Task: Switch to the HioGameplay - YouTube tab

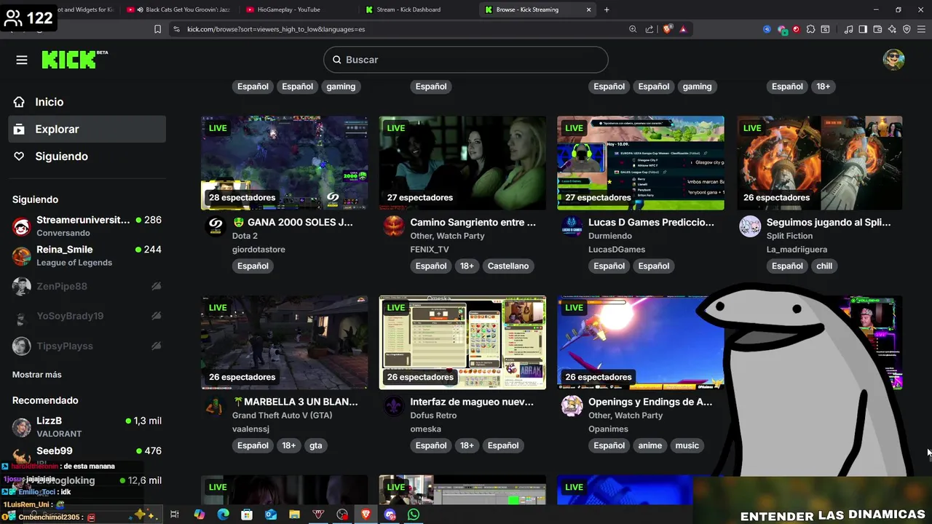Action: click(x=297, y=9)
